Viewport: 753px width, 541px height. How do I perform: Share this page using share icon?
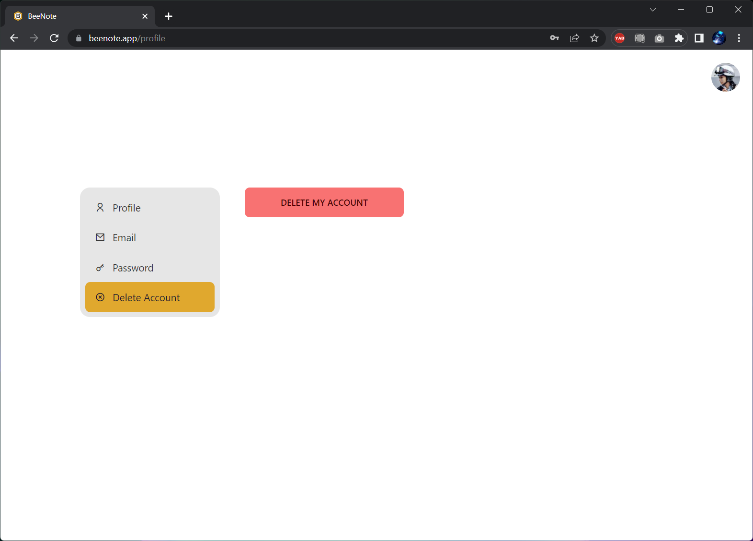click(574, 38)
